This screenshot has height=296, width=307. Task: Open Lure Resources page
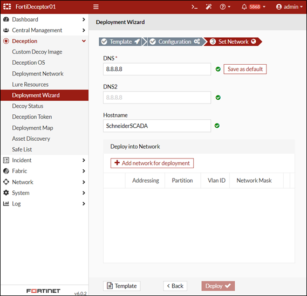pos(30,84)
